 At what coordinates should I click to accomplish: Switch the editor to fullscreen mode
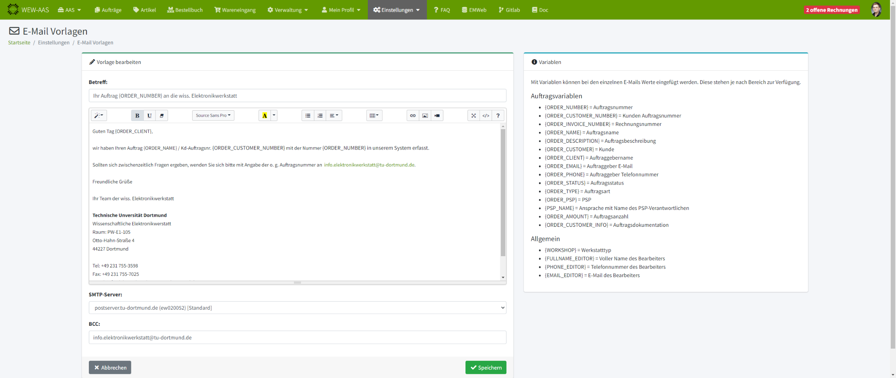tap(474, 115)
